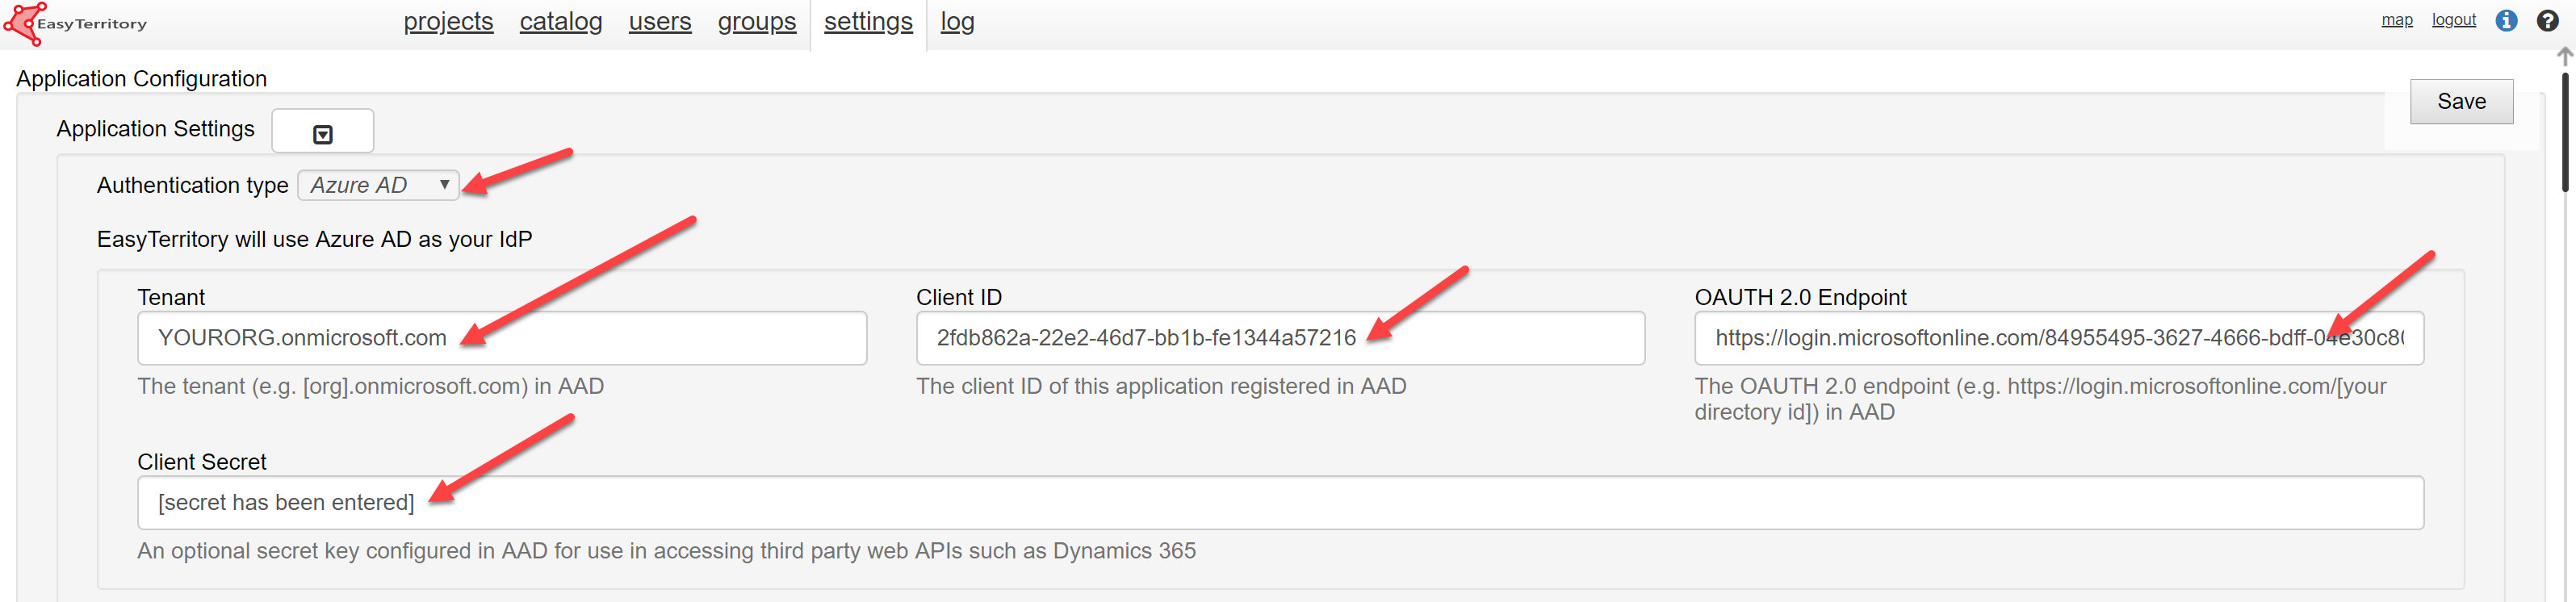The image size is (2576, 602).
Task: Open the blue info icon
Action: pyautogui.click(x=2505, y=21)
